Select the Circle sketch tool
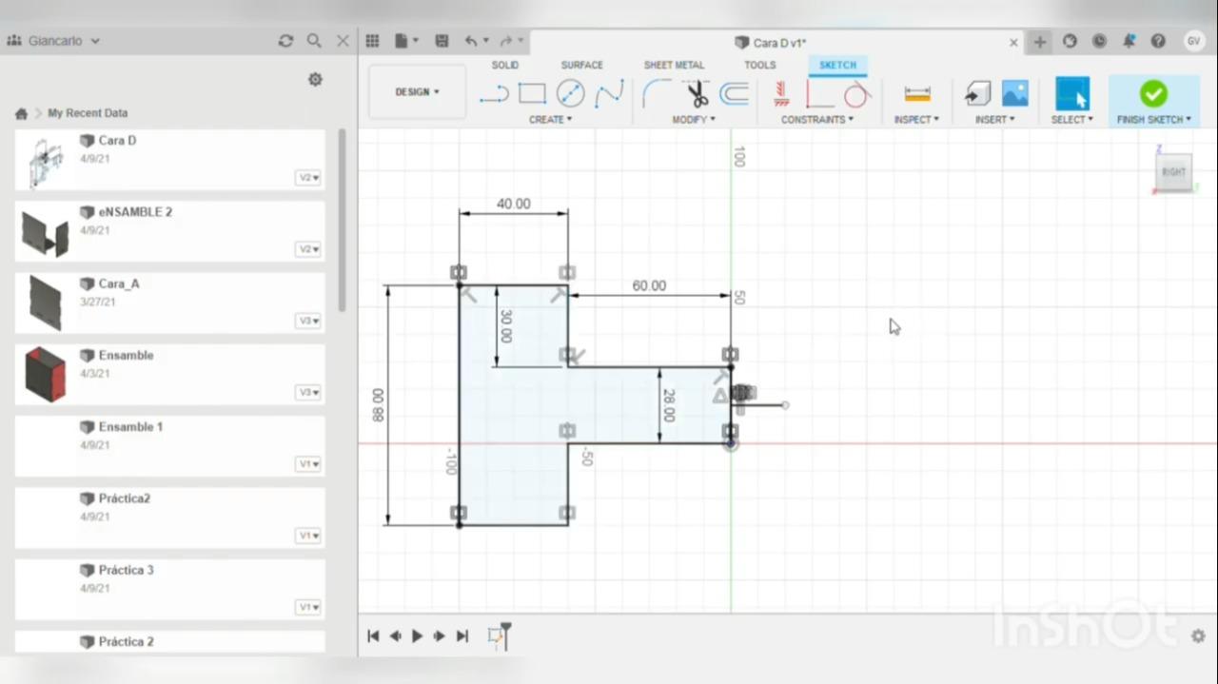Viewport: 1218px width, 684px height. [x=570, y=93]
